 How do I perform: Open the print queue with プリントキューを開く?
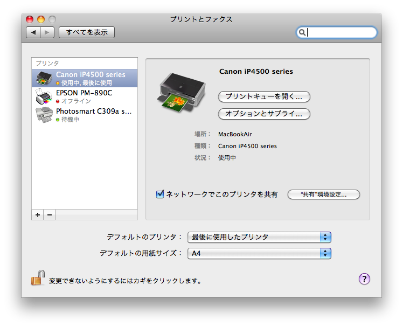[264, 96]
